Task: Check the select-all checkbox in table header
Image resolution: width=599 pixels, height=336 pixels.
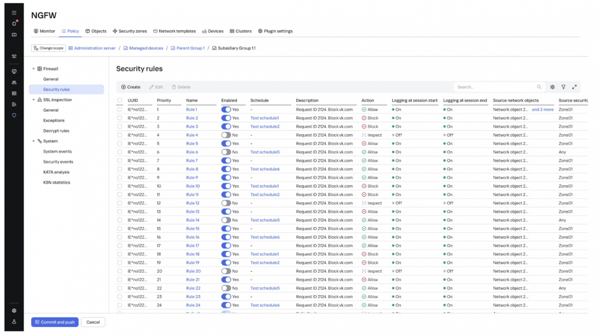Action: coord(120,101)
